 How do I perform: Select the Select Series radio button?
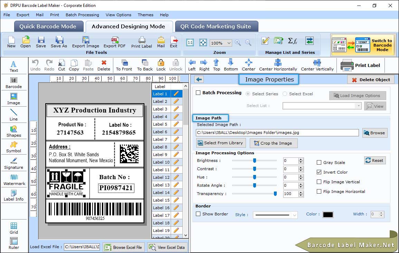coord(248,94)
